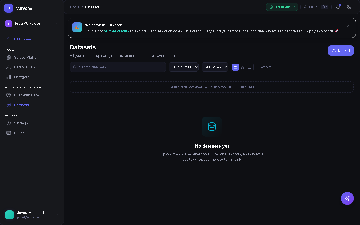Open the notifications bell
Image resolution: width=360 pixels, height=225 pixels.
(338, 7)
